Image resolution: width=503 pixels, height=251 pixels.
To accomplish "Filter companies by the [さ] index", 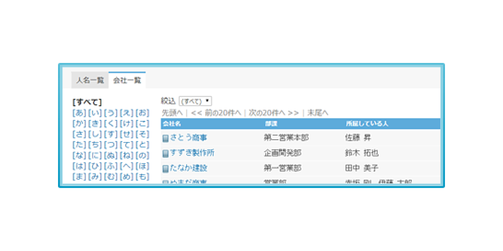I will (79, 134).
